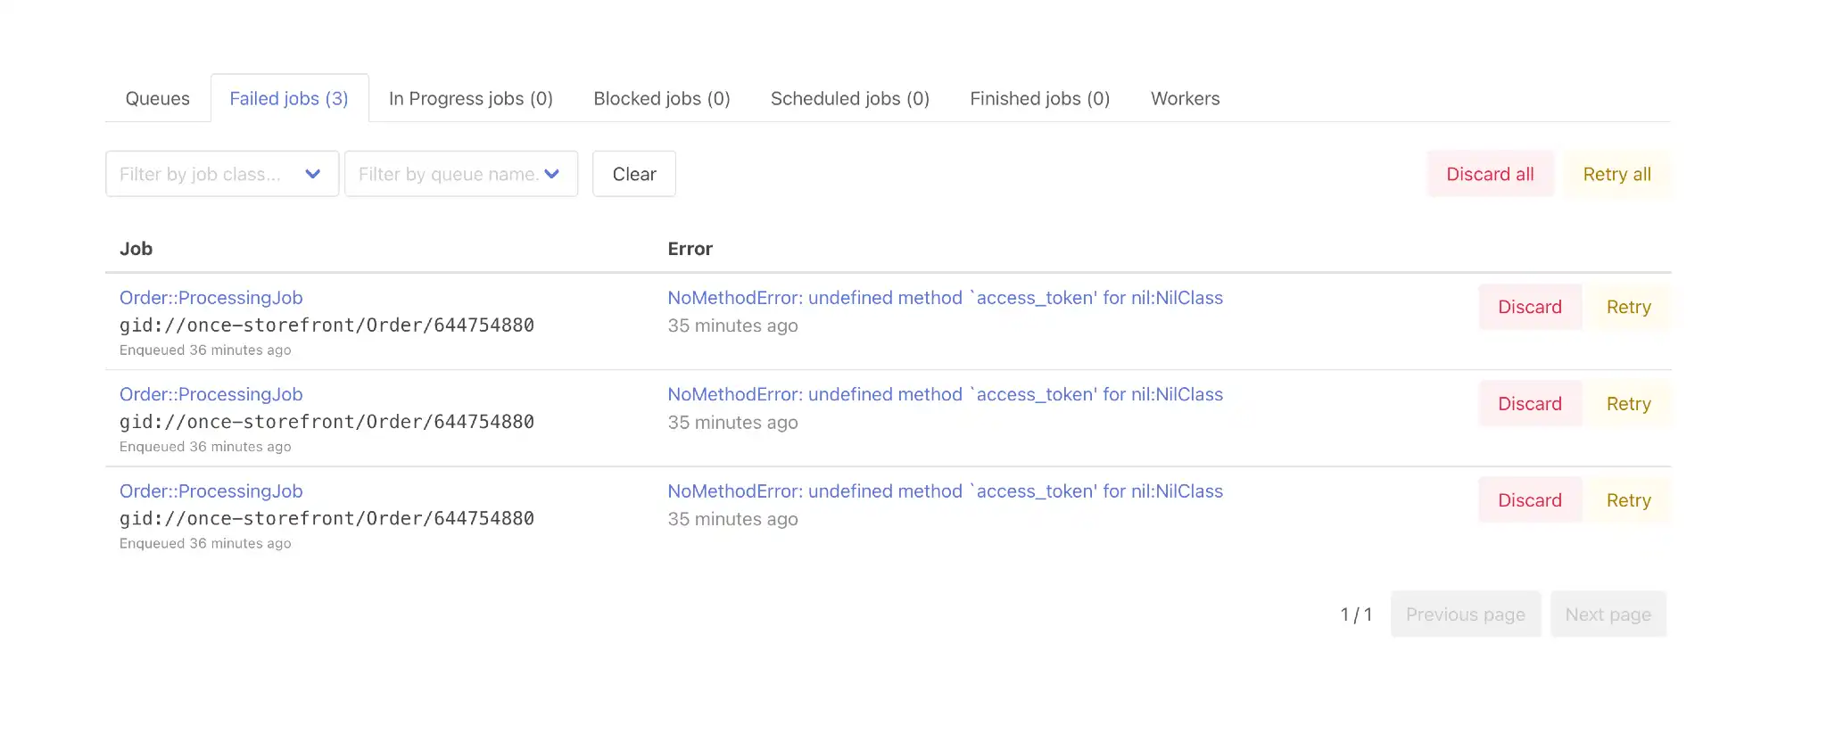Retry the first failed job

1628,307
